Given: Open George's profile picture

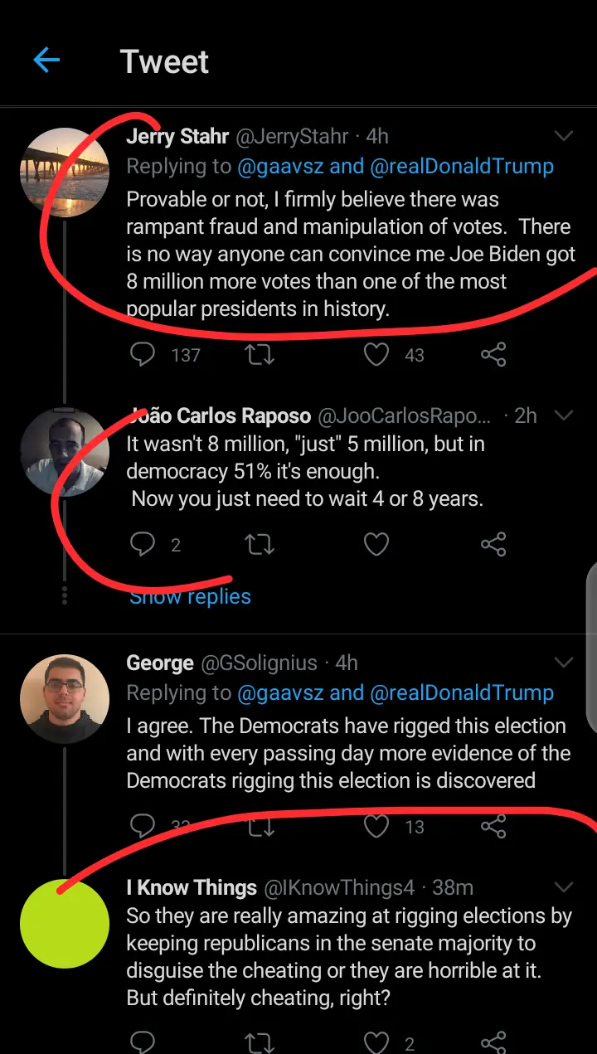Looking at the screenshot, I should [x=65, y=698].
